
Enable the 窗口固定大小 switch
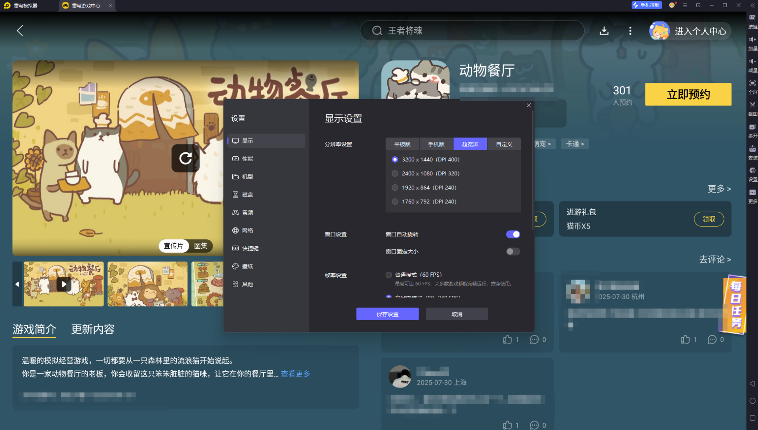click(x=513, y=252)
